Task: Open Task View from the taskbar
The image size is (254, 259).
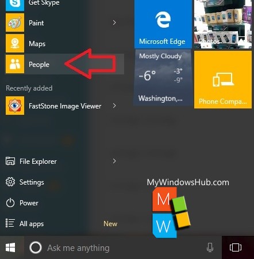Action: tap(236, 247)
